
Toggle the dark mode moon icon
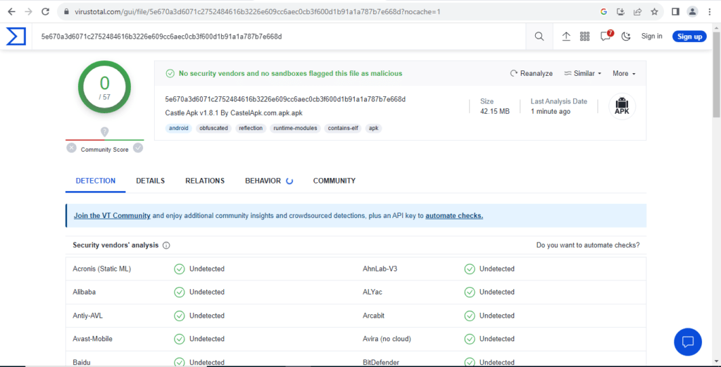pyautogui.click(x=625, y=37)
